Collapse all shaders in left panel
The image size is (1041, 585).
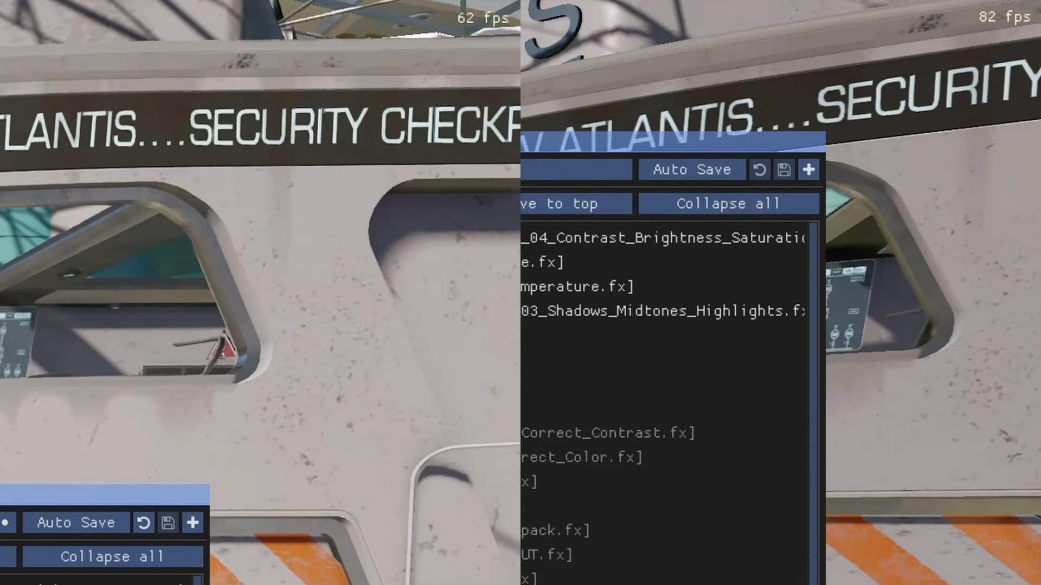112,556
